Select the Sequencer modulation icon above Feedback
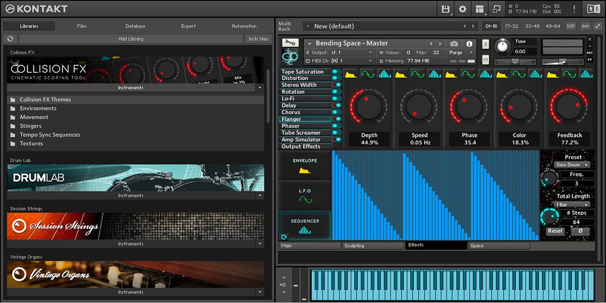This screenshot has width=606, height=303. pos(586,74)
